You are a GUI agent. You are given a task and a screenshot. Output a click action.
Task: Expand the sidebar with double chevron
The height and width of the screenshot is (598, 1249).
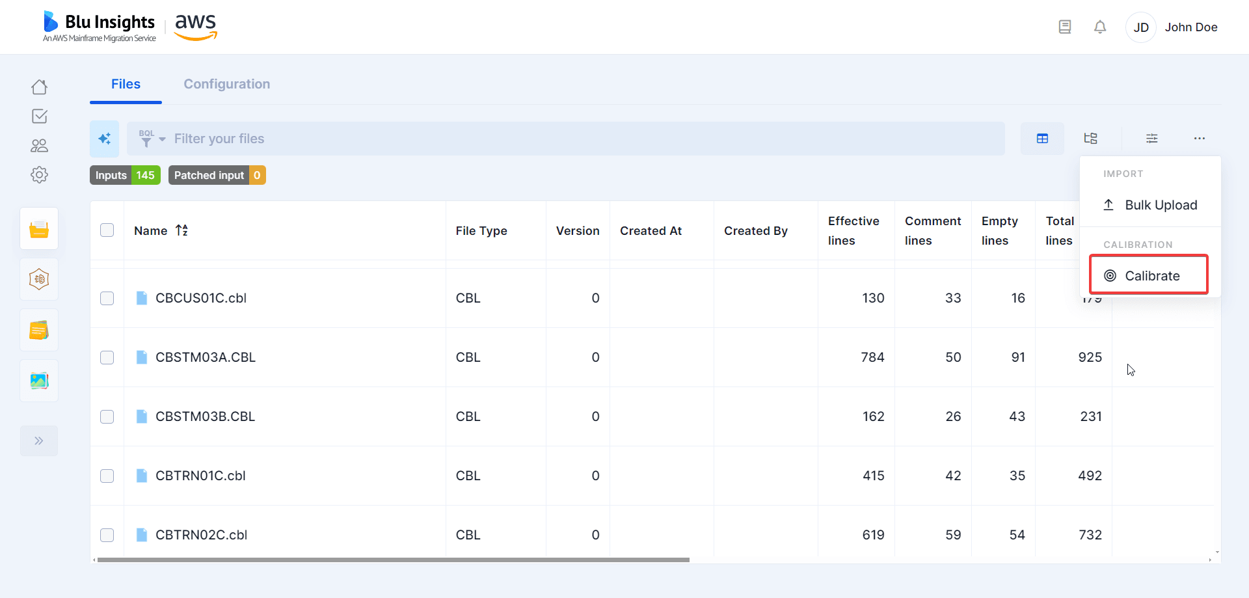point(39,441)
